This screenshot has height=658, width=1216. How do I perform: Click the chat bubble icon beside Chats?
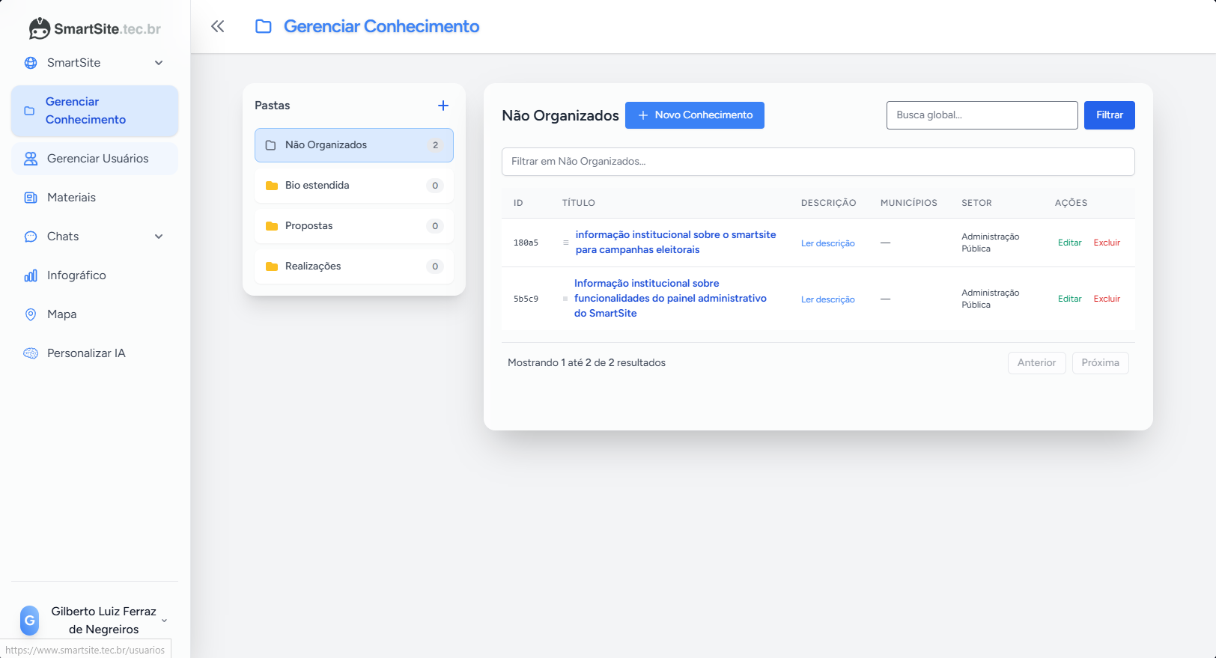click(31, 237)
